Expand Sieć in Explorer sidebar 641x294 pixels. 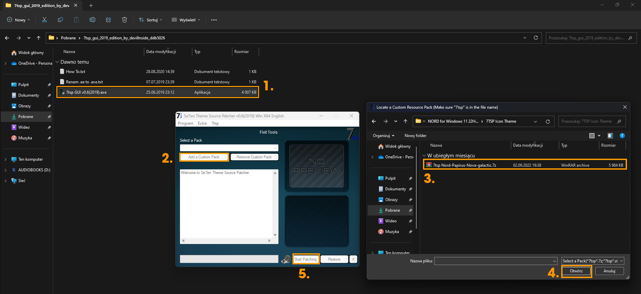pyautogui.click(x=5, y=181)
